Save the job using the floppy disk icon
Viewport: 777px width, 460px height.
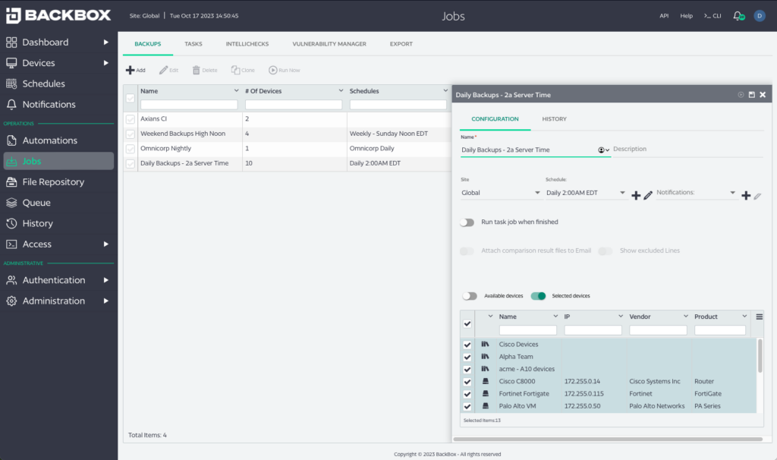(752, 94)
